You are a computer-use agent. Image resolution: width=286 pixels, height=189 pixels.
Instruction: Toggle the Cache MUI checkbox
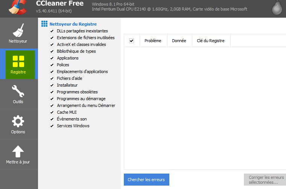click(52, 112)
